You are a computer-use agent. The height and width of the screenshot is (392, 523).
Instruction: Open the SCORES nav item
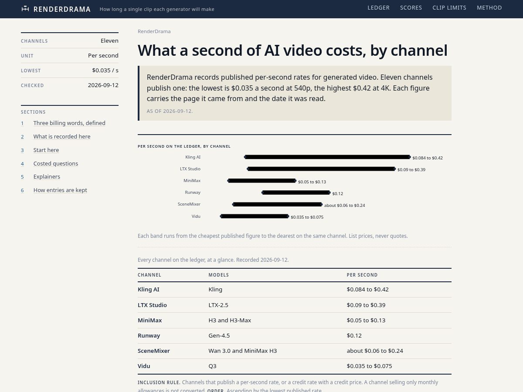click(x=411, y=8)
